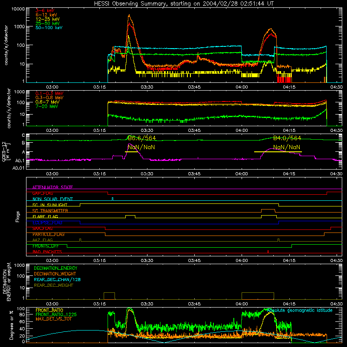This screenshot has height=347, width=347.
Task: Click the 10000 y-axis label in top plot
Action: [18, 9]
